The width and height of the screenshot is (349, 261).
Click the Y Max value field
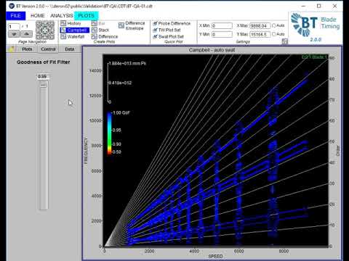pos(260,34)
